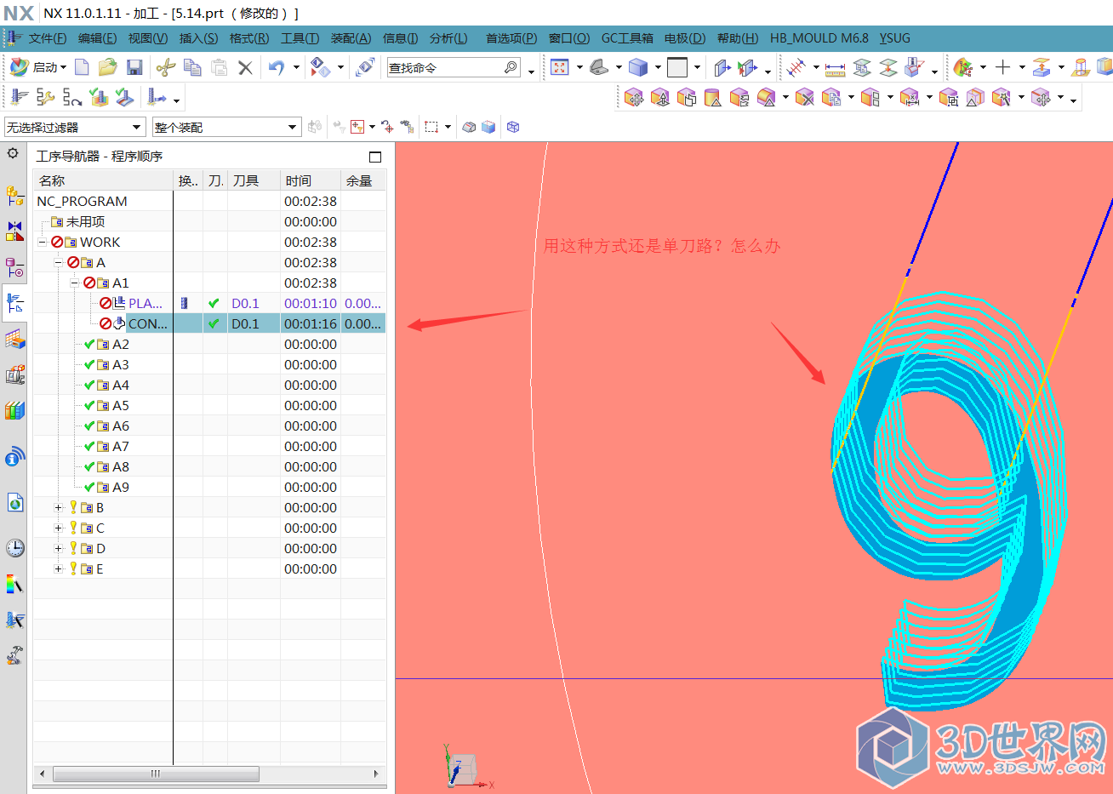The width and height of the screenshot is (1113, 794).
Task: Open the 插入(S) menu
Action: pyautogui.click(x=198, y=38)
